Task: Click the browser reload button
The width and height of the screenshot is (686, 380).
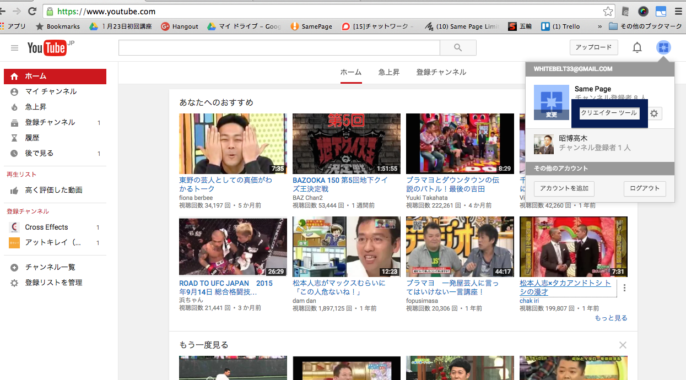Action: tap(33, 11)
